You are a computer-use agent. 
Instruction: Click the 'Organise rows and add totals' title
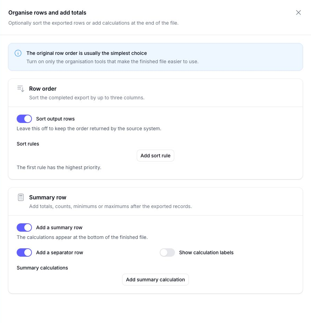(x=47, y=13)
